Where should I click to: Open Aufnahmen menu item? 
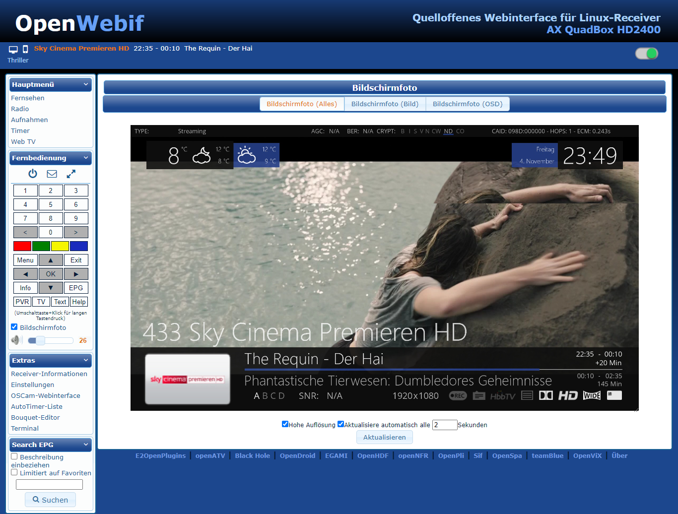point(29,120)
